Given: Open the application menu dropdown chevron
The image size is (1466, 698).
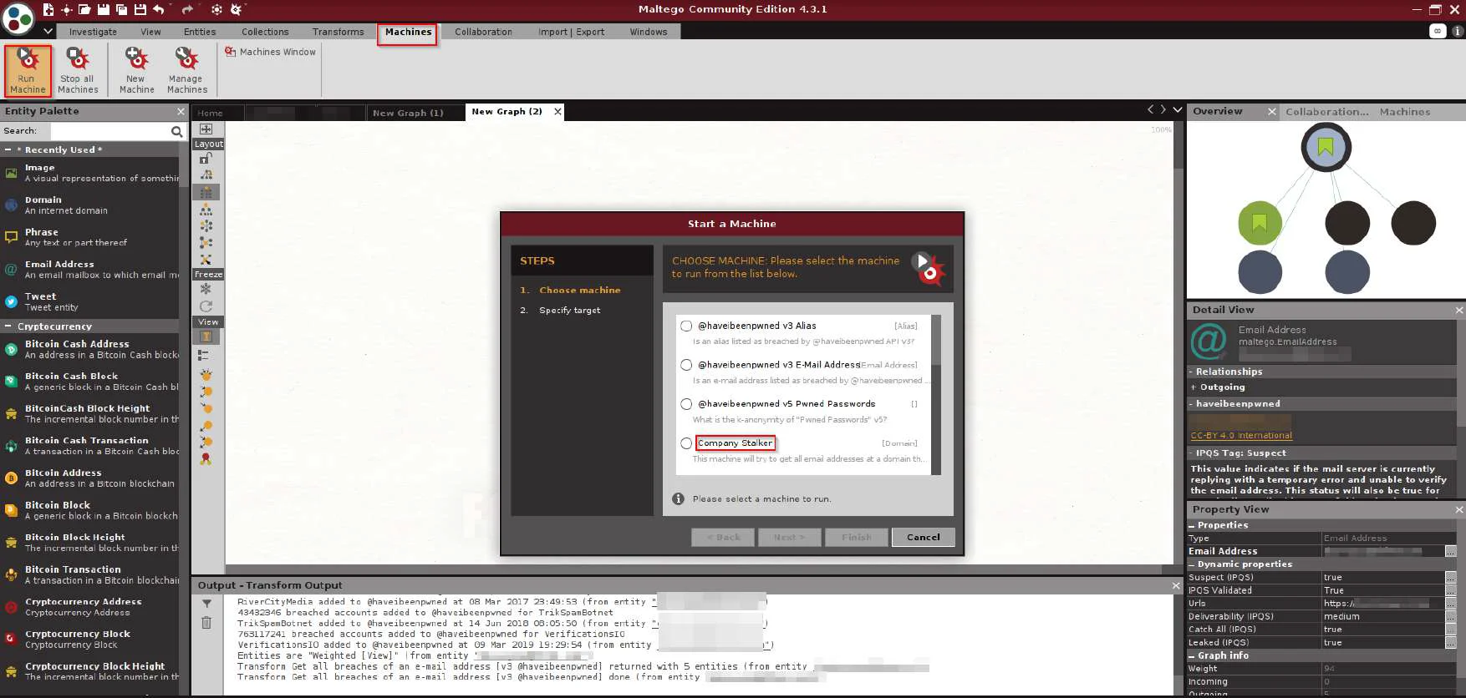Looking at the screenshot, I should click(x=48, y=31).
